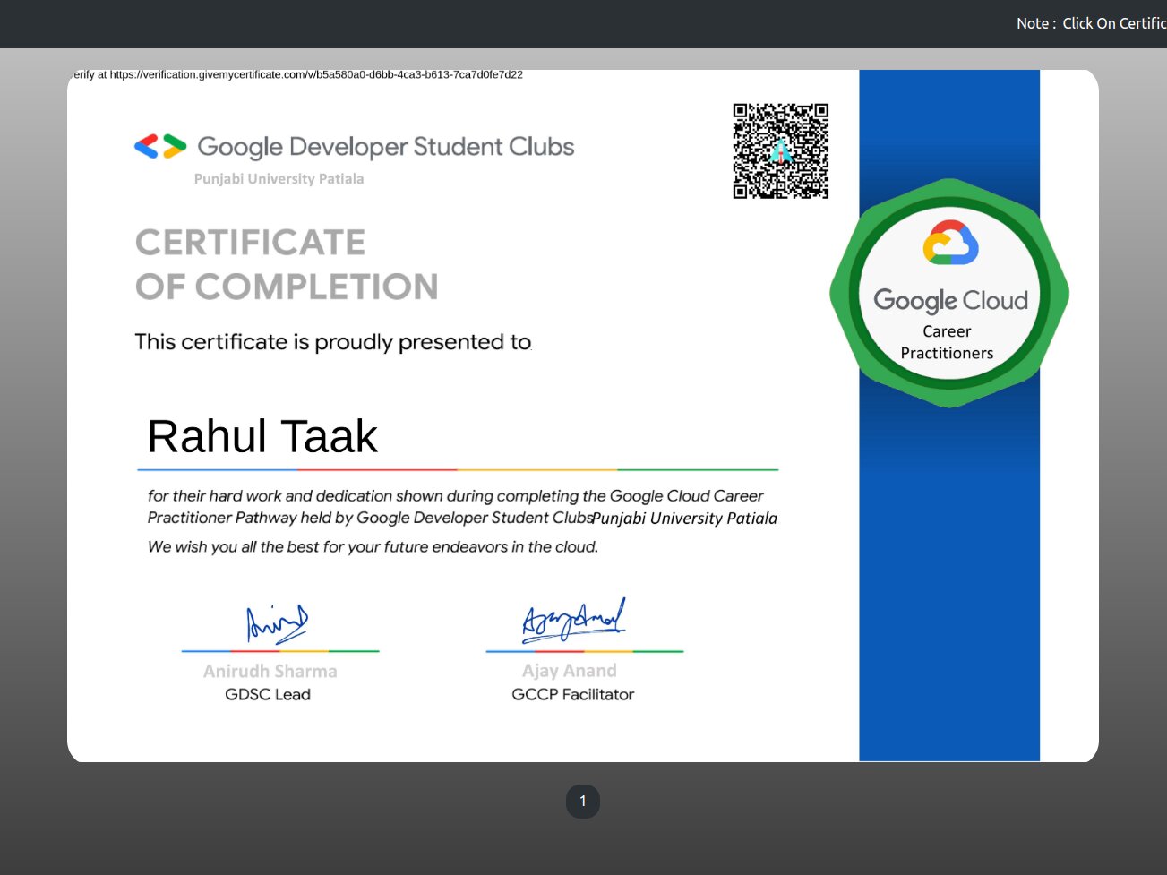Click the "OF COMPLETION" heading line
The height and width of the screenshot is (875, 1167).
[287, 287]
